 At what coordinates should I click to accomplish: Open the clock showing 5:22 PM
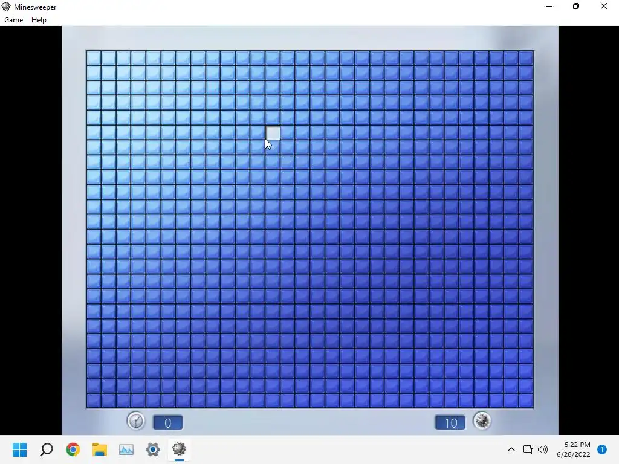click(574, 449)
